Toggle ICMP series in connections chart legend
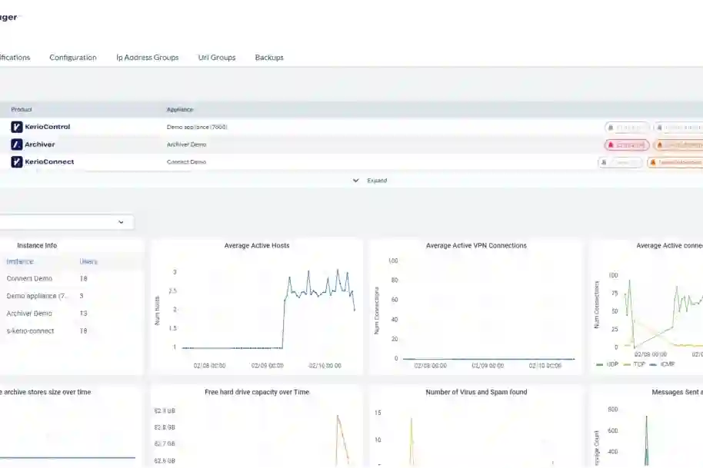 coord(662,364)
